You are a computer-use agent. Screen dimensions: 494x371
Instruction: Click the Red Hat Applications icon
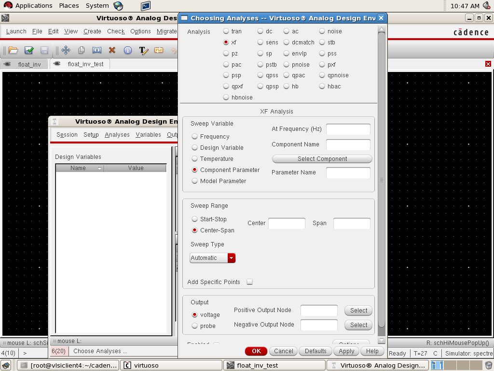8,5
